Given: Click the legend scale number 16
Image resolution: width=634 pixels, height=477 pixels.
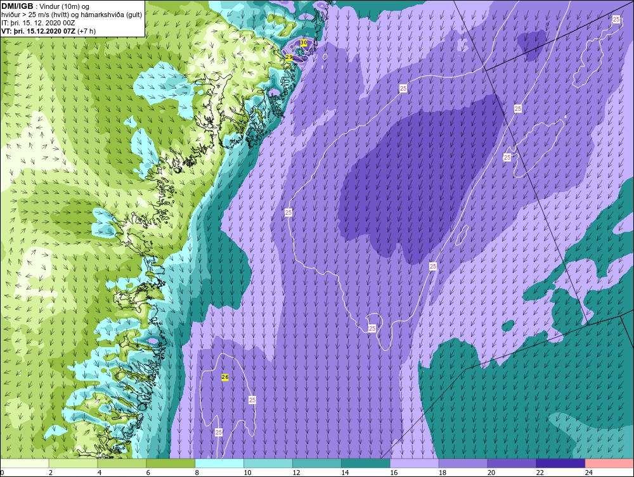Looking at the screenshot, I should (x=394, y=473).
